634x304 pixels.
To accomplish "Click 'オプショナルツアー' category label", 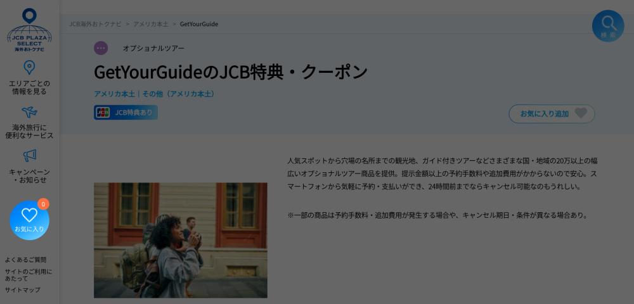I will coord(153,48).
